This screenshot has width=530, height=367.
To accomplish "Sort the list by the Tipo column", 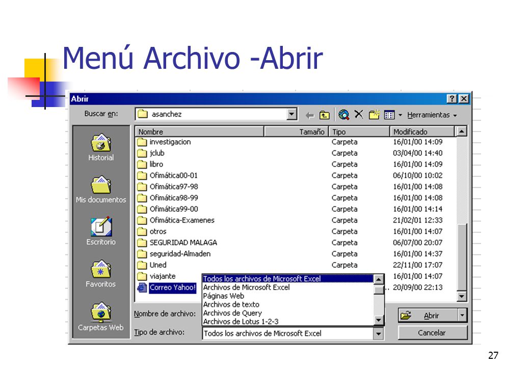I will pyautogui.click(x=359, y=132).
